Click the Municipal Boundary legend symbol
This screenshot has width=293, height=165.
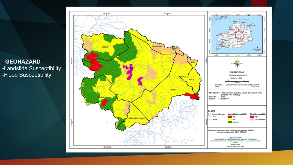tap(211, 114)
